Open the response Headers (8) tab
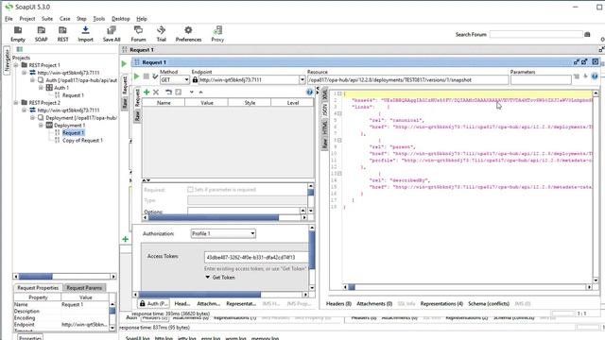Image resolution: width=605 pixels, height=340 pixels. (x=338, y=304)
